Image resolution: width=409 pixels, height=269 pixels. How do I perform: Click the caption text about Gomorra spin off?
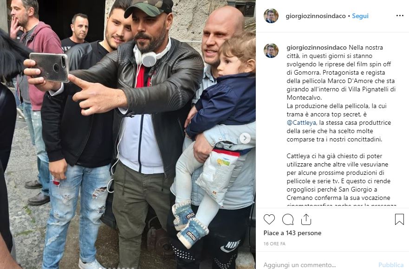[341, 72]
